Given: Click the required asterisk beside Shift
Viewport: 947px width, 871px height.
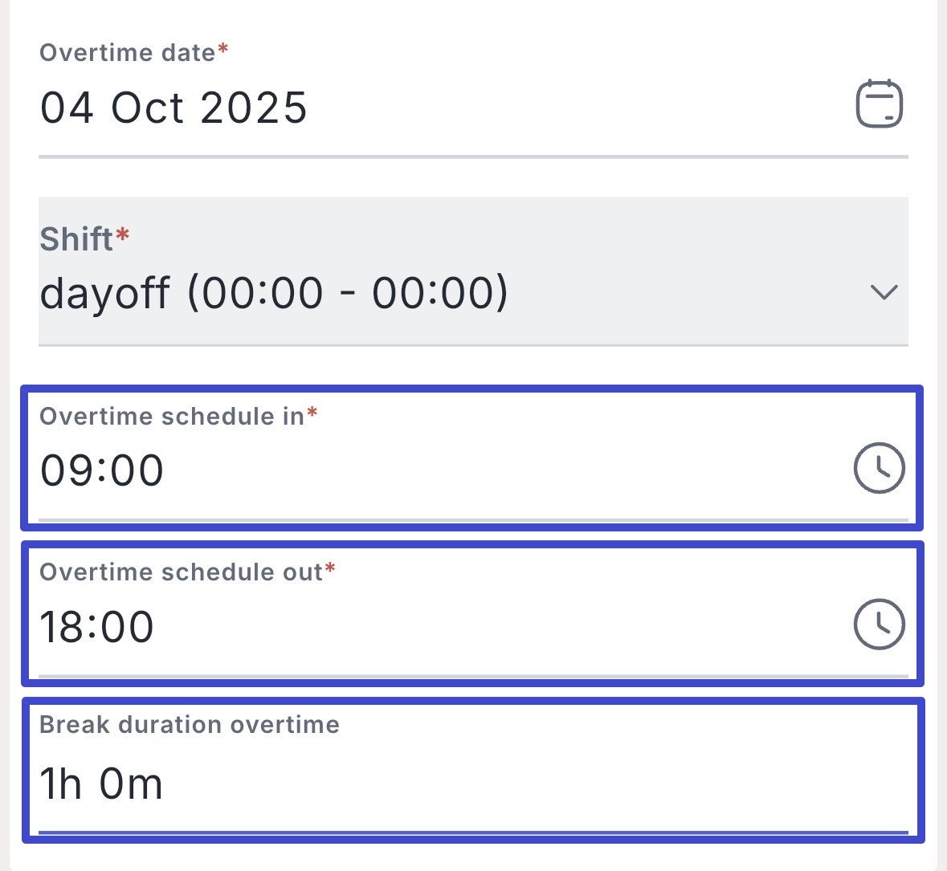Looking at the screenshot, I should [123, 235].
